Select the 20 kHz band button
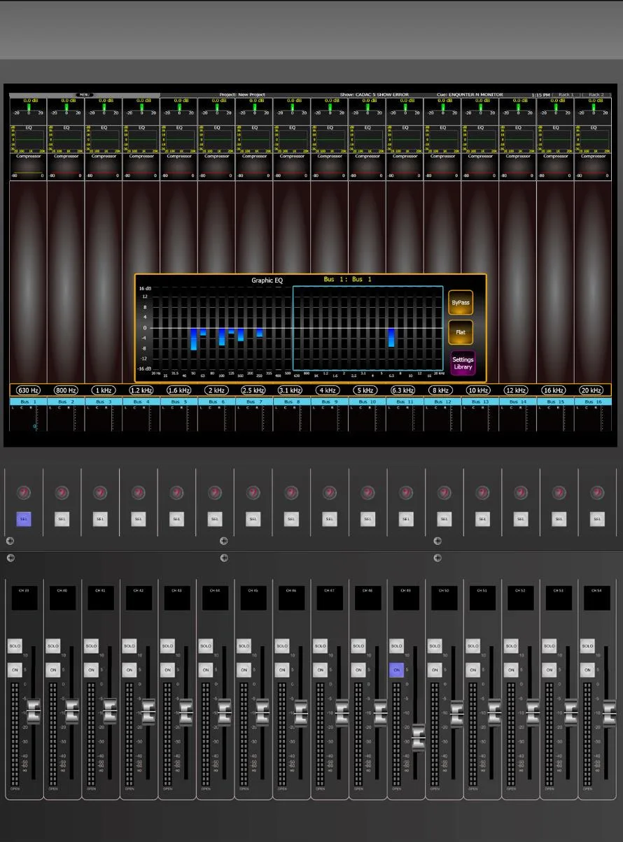 pos(591,390)
